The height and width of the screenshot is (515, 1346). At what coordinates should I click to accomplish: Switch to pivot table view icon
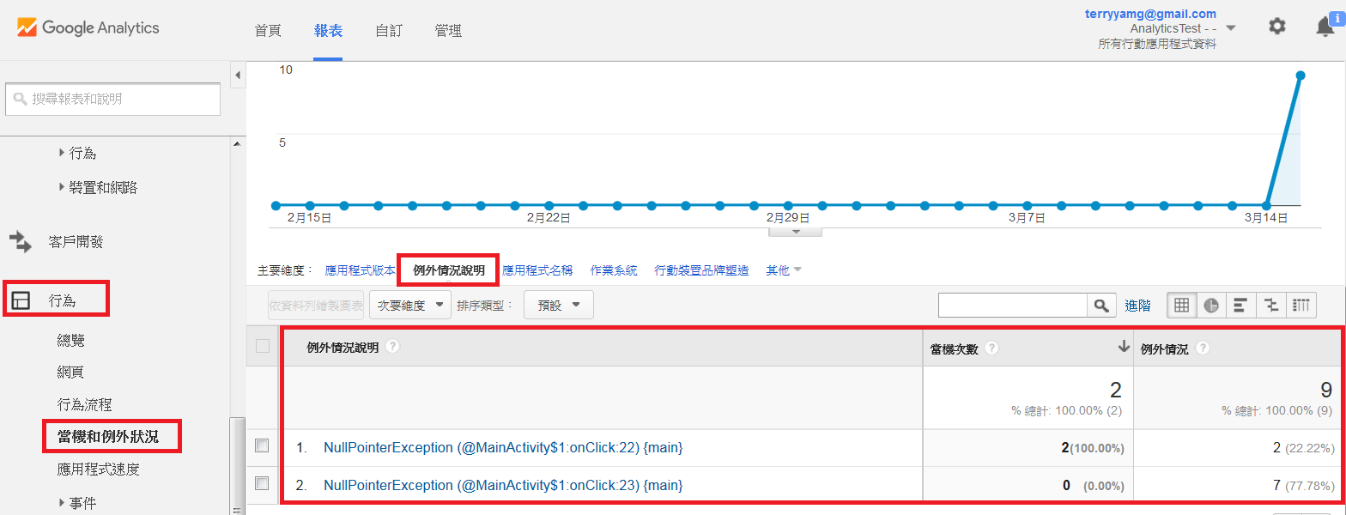click(x=1301, y=305)
